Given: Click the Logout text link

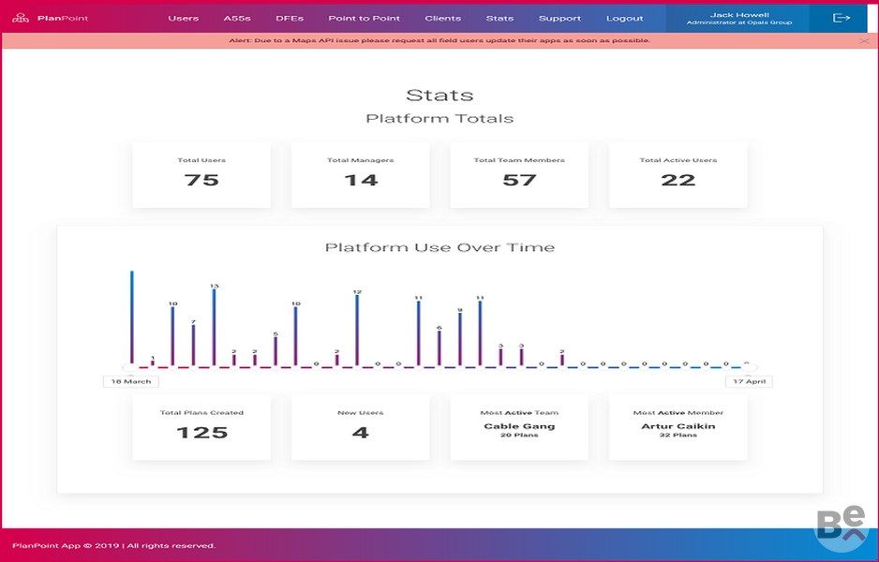Looking at the screenshot, I should click(624, 18).
